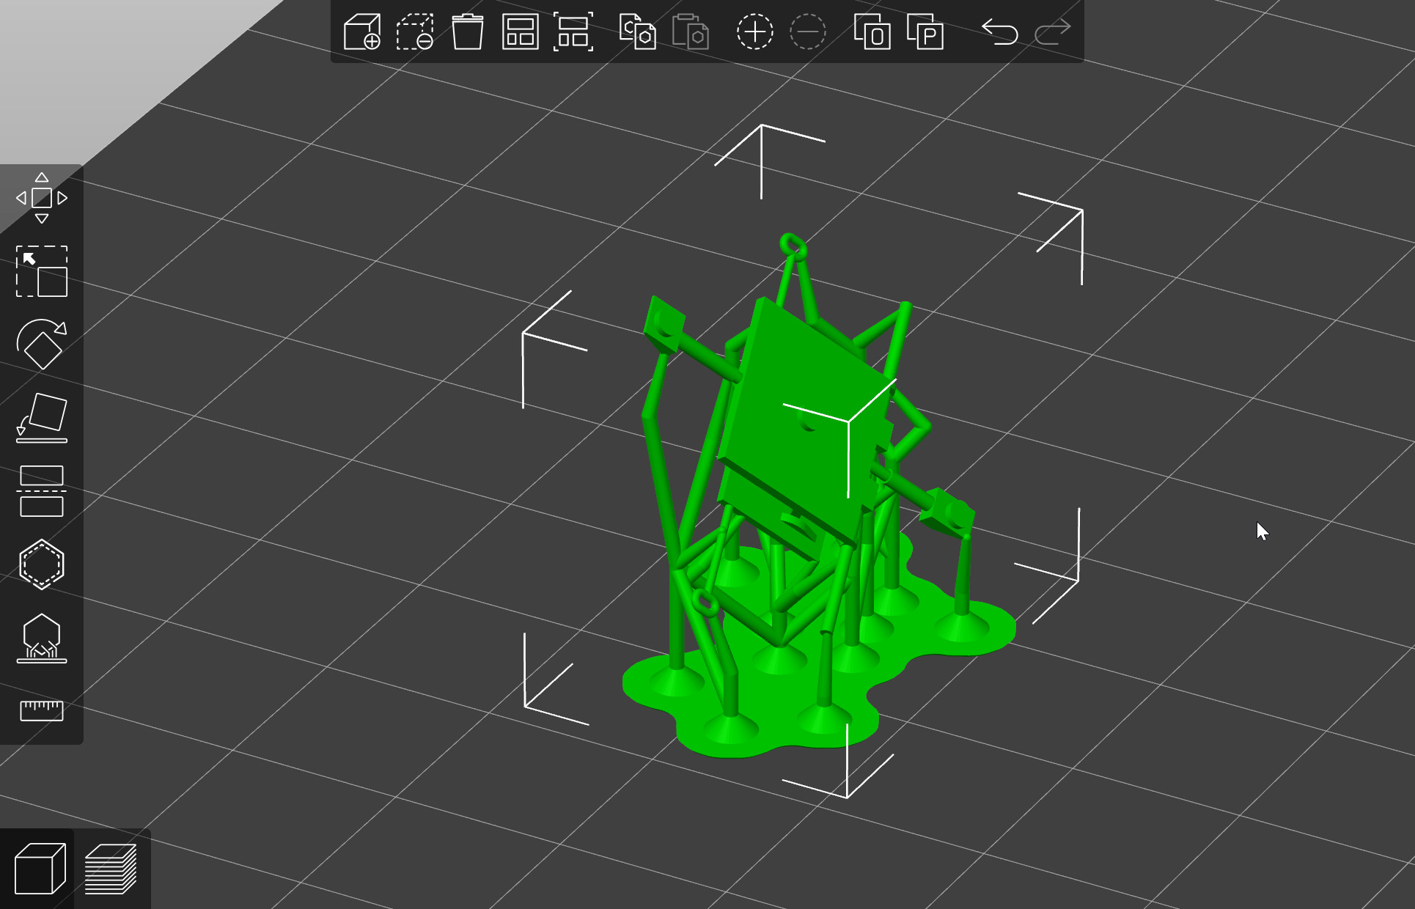Viewport: 1415px width, 909px height.
Task: Click the Split to parts icon
Action: (925, 32)
